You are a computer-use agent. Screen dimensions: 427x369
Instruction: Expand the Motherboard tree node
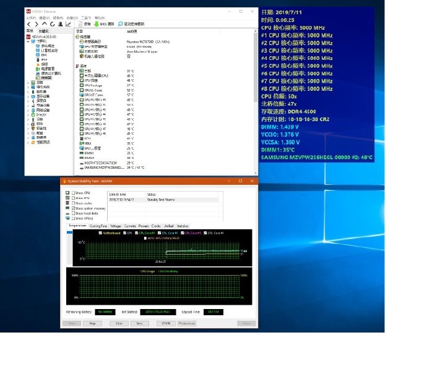point(27,82)
